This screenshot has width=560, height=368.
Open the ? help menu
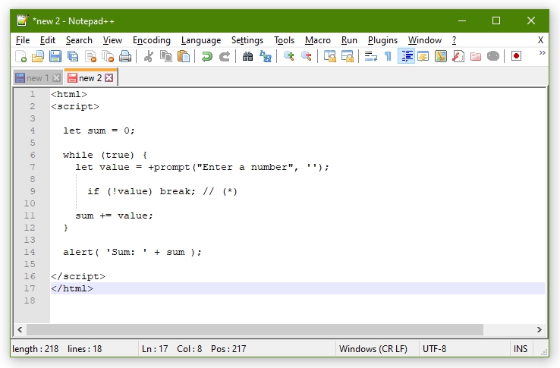point(454,40)
